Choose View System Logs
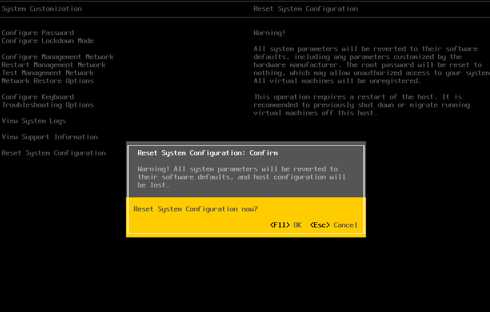The height and width of the screenshot is (312, 490). pyautogui.click(x=33, y=121)
